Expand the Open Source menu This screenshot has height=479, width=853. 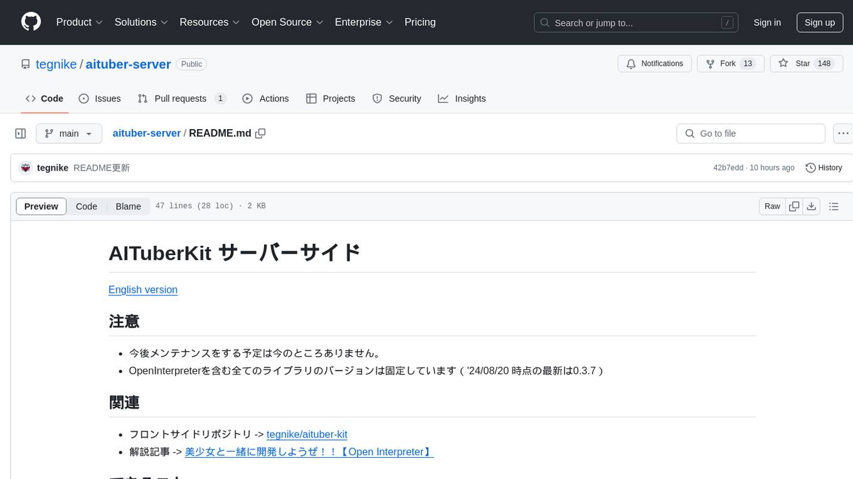tap(287, 22)
